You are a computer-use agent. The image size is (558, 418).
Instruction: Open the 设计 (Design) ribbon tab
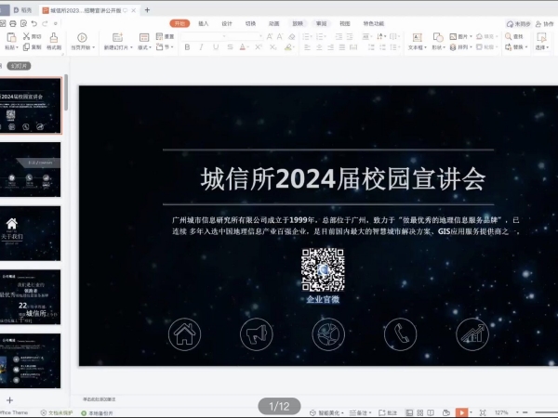[x=227, y=23]
